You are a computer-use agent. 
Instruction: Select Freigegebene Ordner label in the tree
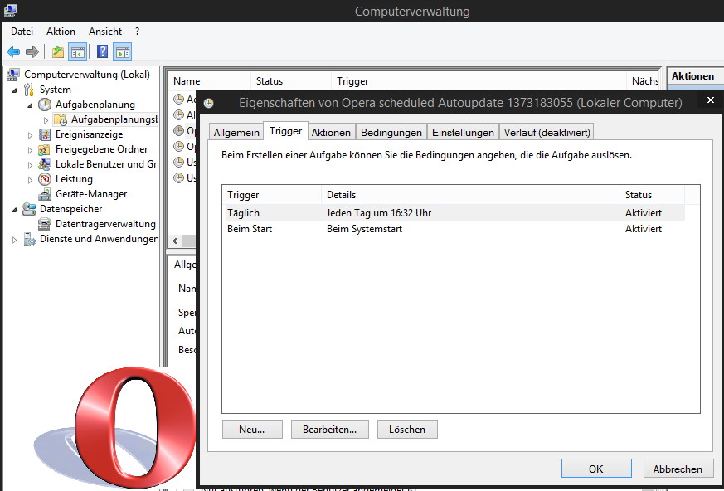[101, 149]
